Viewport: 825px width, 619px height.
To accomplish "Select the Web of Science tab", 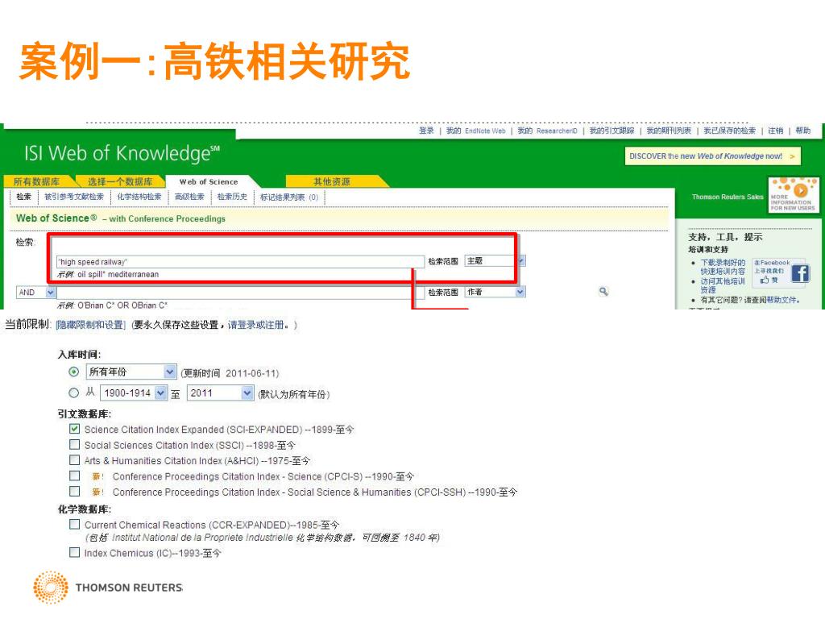I will click(209, 181).
